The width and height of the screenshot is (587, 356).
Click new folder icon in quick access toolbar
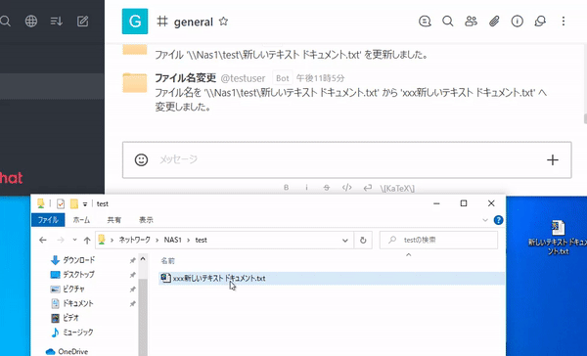coord(74,203)
